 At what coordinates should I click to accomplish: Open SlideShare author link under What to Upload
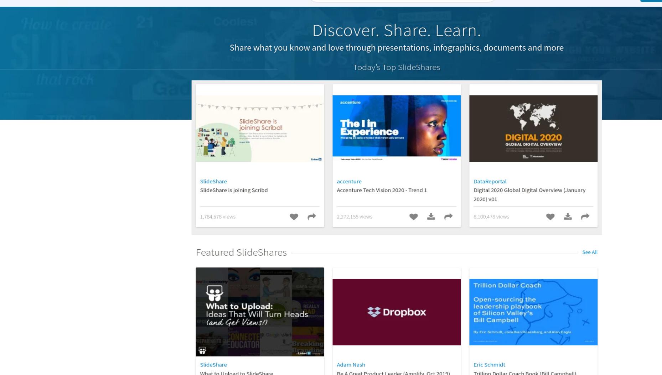tap(213, 365)
